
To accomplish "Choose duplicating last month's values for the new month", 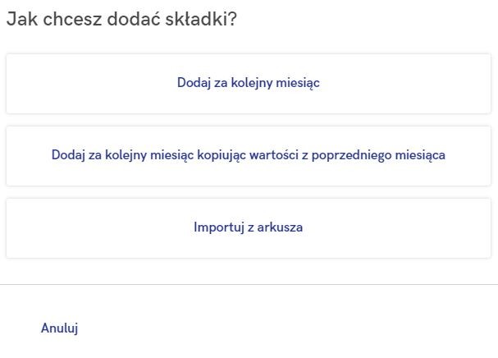I will 249,156.
